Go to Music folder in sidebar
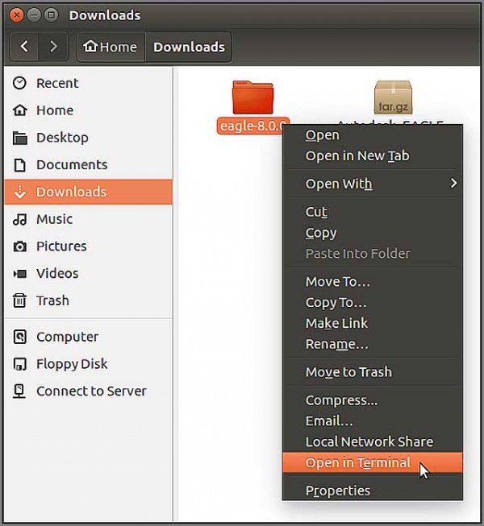The width and height of the screenshot is (484, 526). [x=53, y=219]
